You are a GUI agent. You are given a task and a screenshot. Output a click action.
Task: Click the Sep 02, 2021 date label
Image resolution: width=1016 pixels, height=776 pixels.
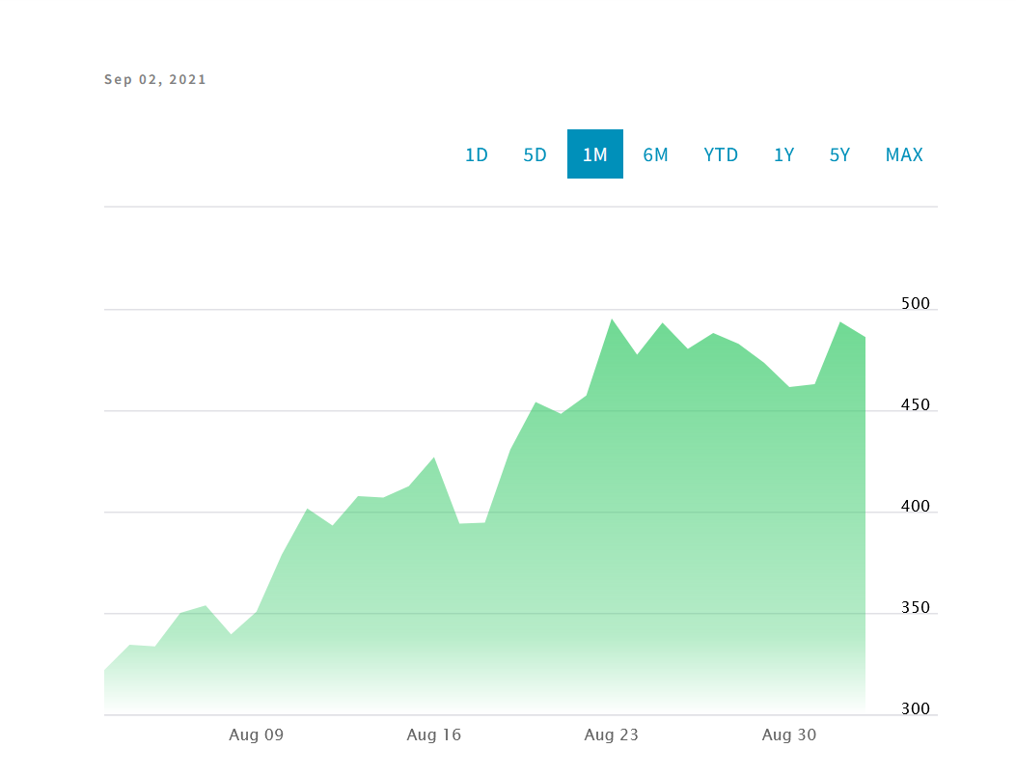[155, 80]
